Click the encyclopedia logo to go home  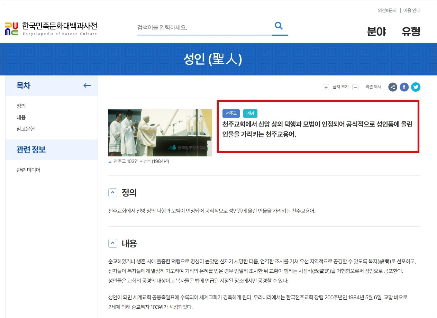(51, 29)
